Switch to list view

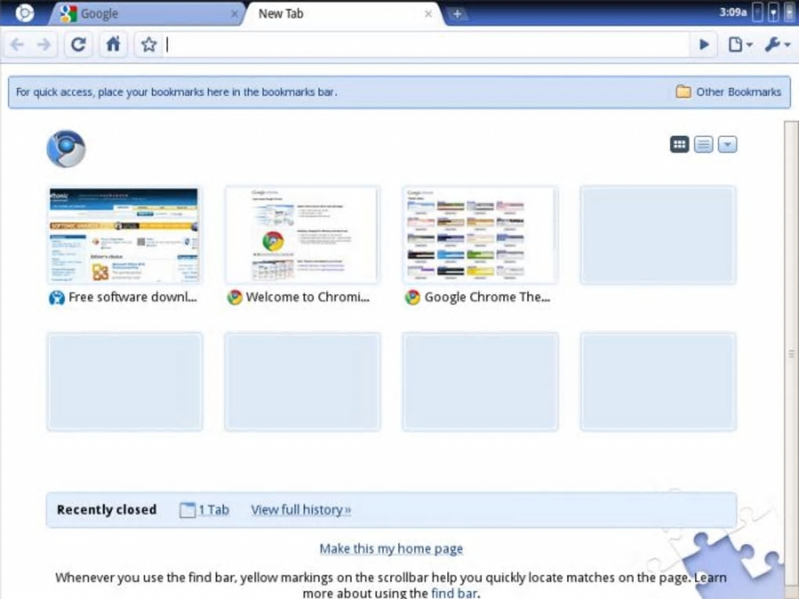pos(703,145)
